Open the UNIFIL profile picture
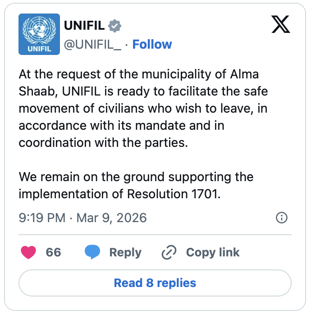 39,34
